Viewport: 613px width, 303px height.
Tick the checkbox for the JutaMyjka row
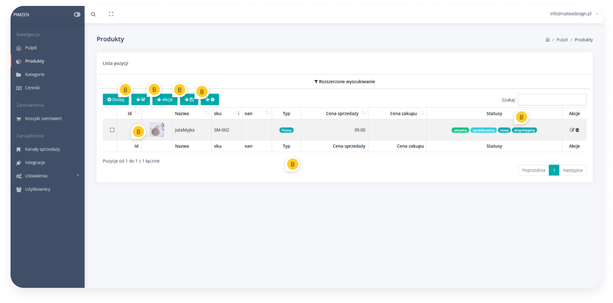tap(112, 130)
